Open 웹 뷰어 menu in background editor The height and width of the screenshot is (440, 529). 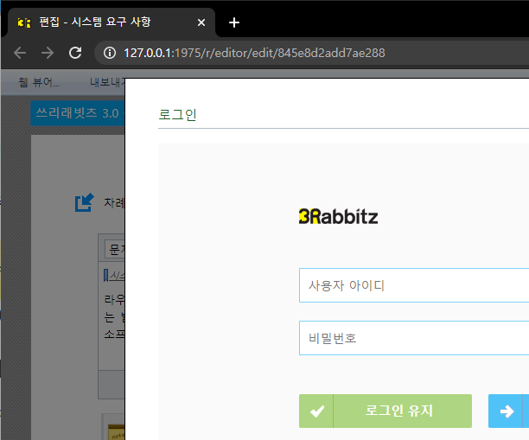click(x=39, y=82)
